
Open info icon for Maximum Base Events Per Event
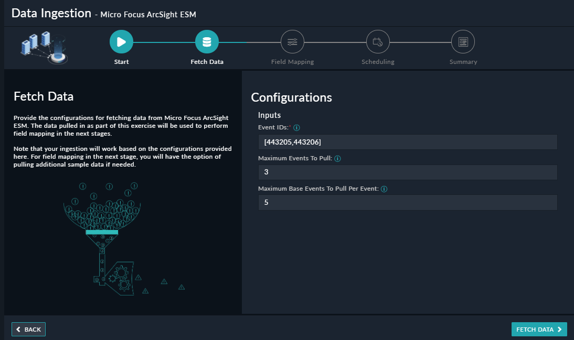pos(384,189)
